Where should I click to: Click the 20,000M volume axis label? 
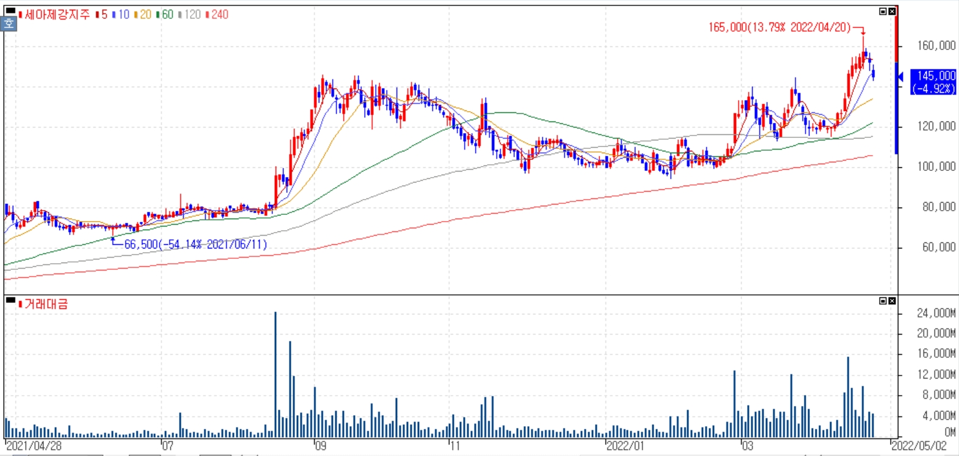(x=936, y=333)
